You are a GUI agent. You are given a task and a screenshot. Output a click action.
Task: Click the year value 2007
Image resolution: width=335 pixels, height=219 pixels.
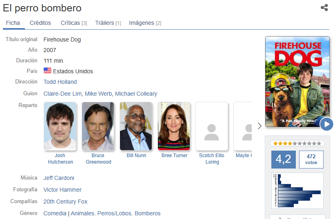49,50
